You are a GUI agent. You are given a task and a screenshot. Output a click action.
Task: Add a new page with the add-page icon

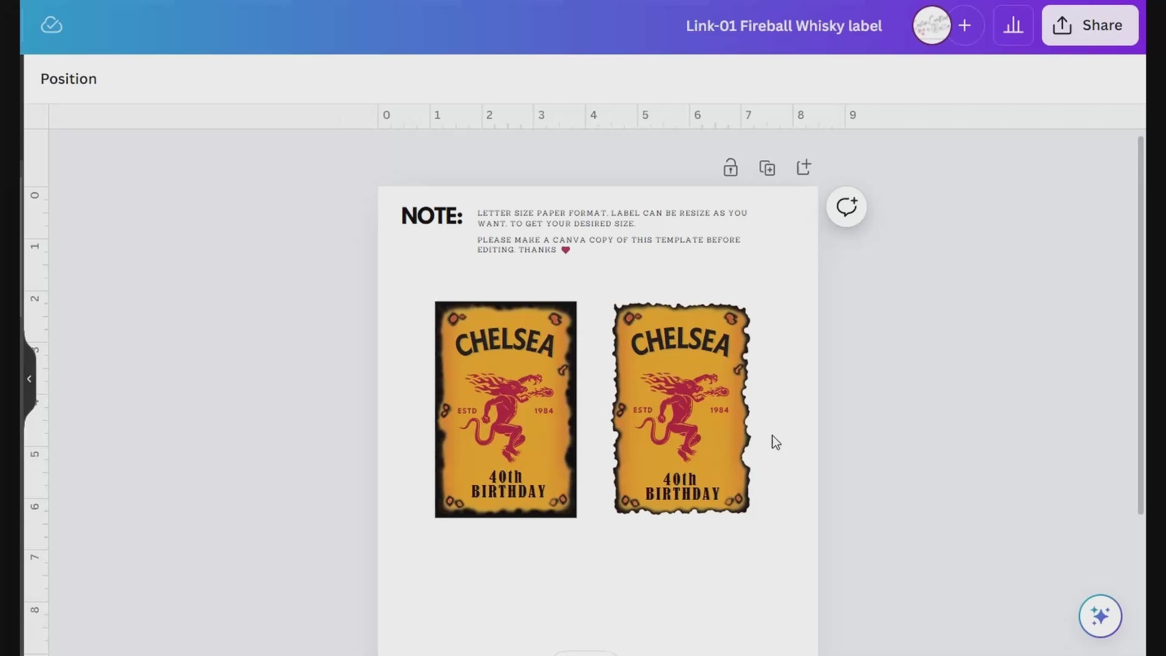tap(803, 168)
